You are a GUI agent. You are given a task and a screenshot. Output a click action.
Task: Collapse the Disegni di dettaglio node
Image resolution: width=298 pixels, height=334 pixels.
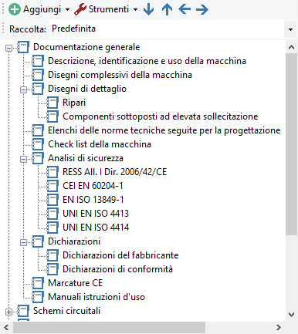(x=23, y=89)
